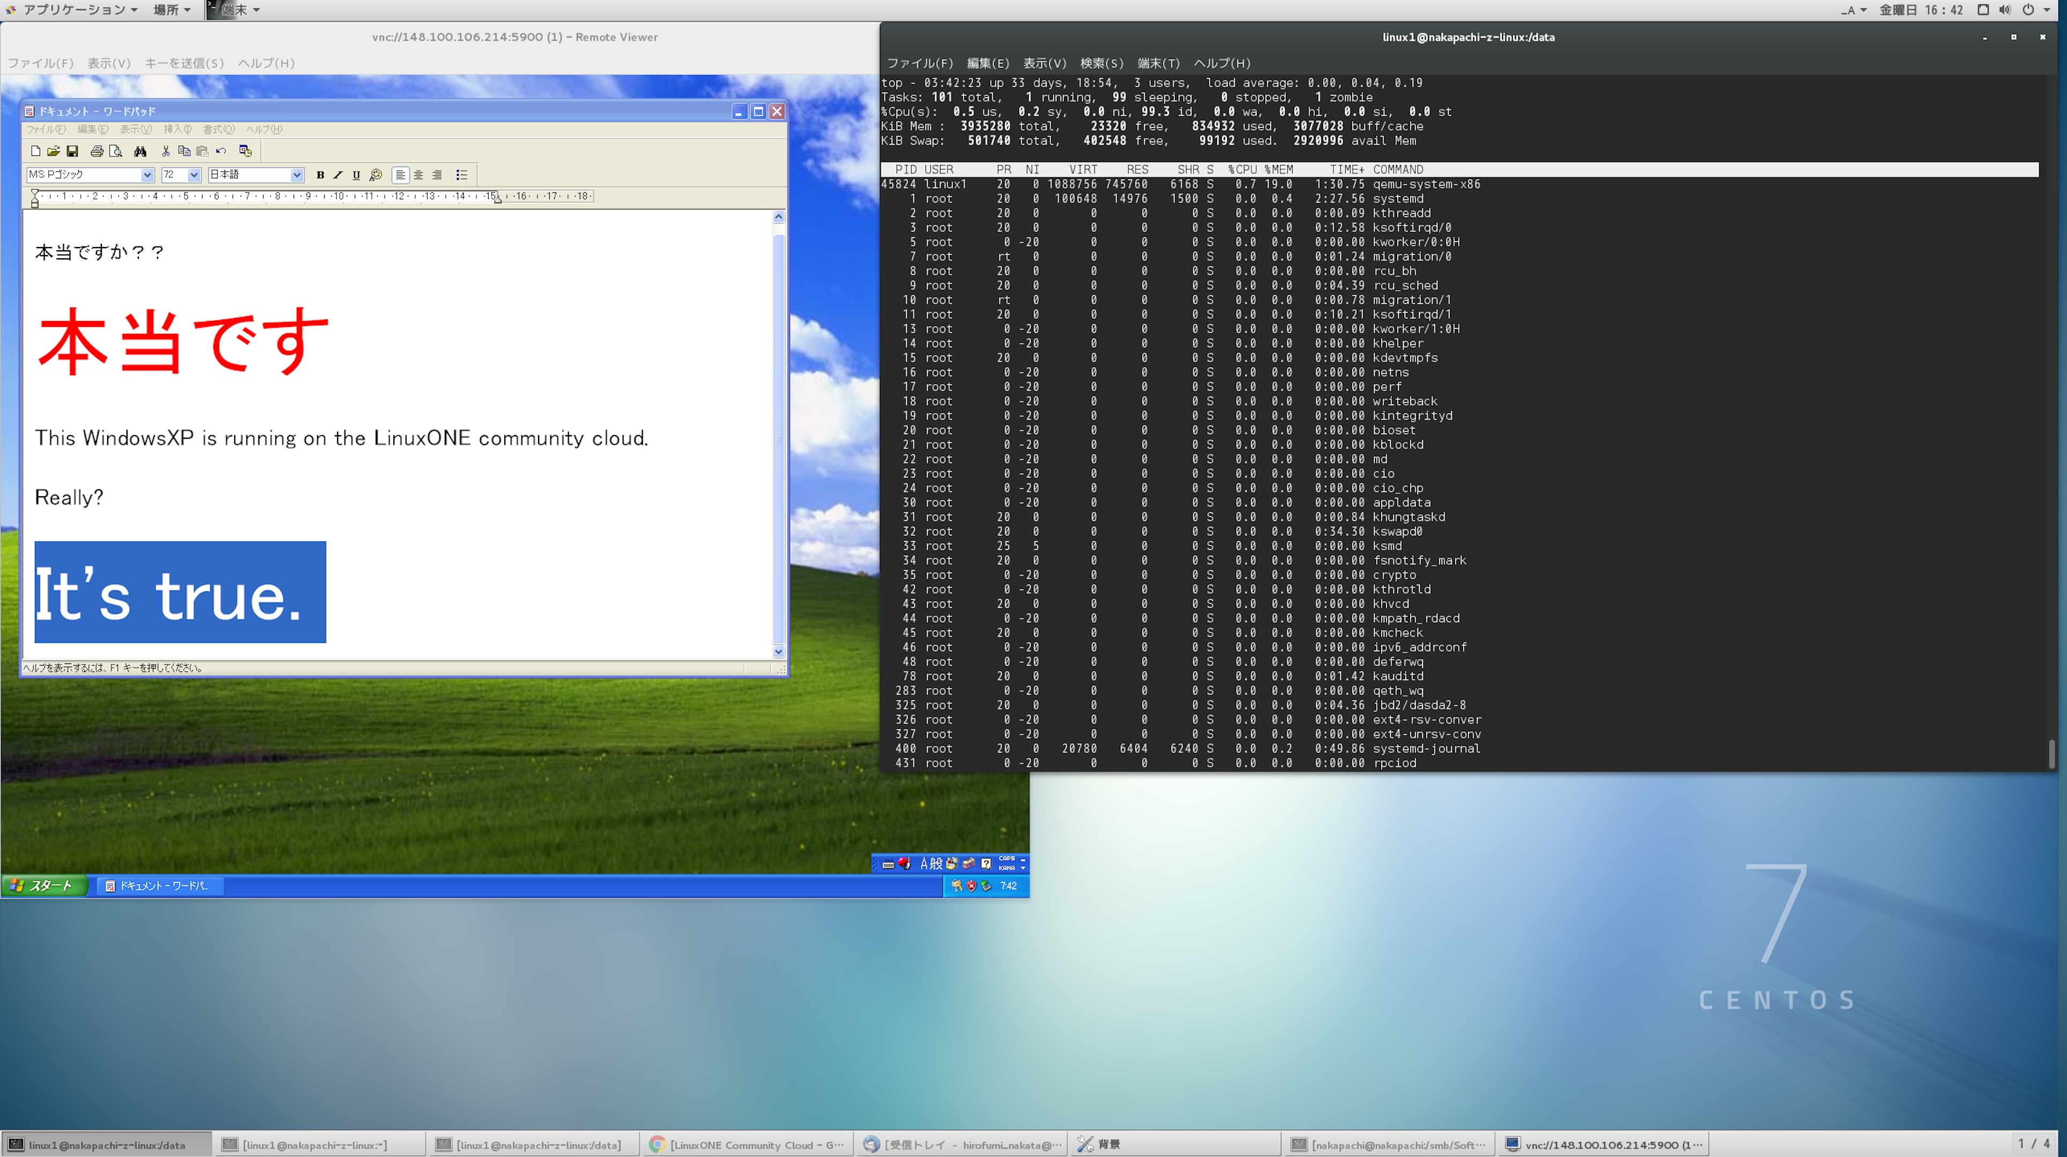
Task: Click the IME toolbox icon on language bar
Action: 969,863
